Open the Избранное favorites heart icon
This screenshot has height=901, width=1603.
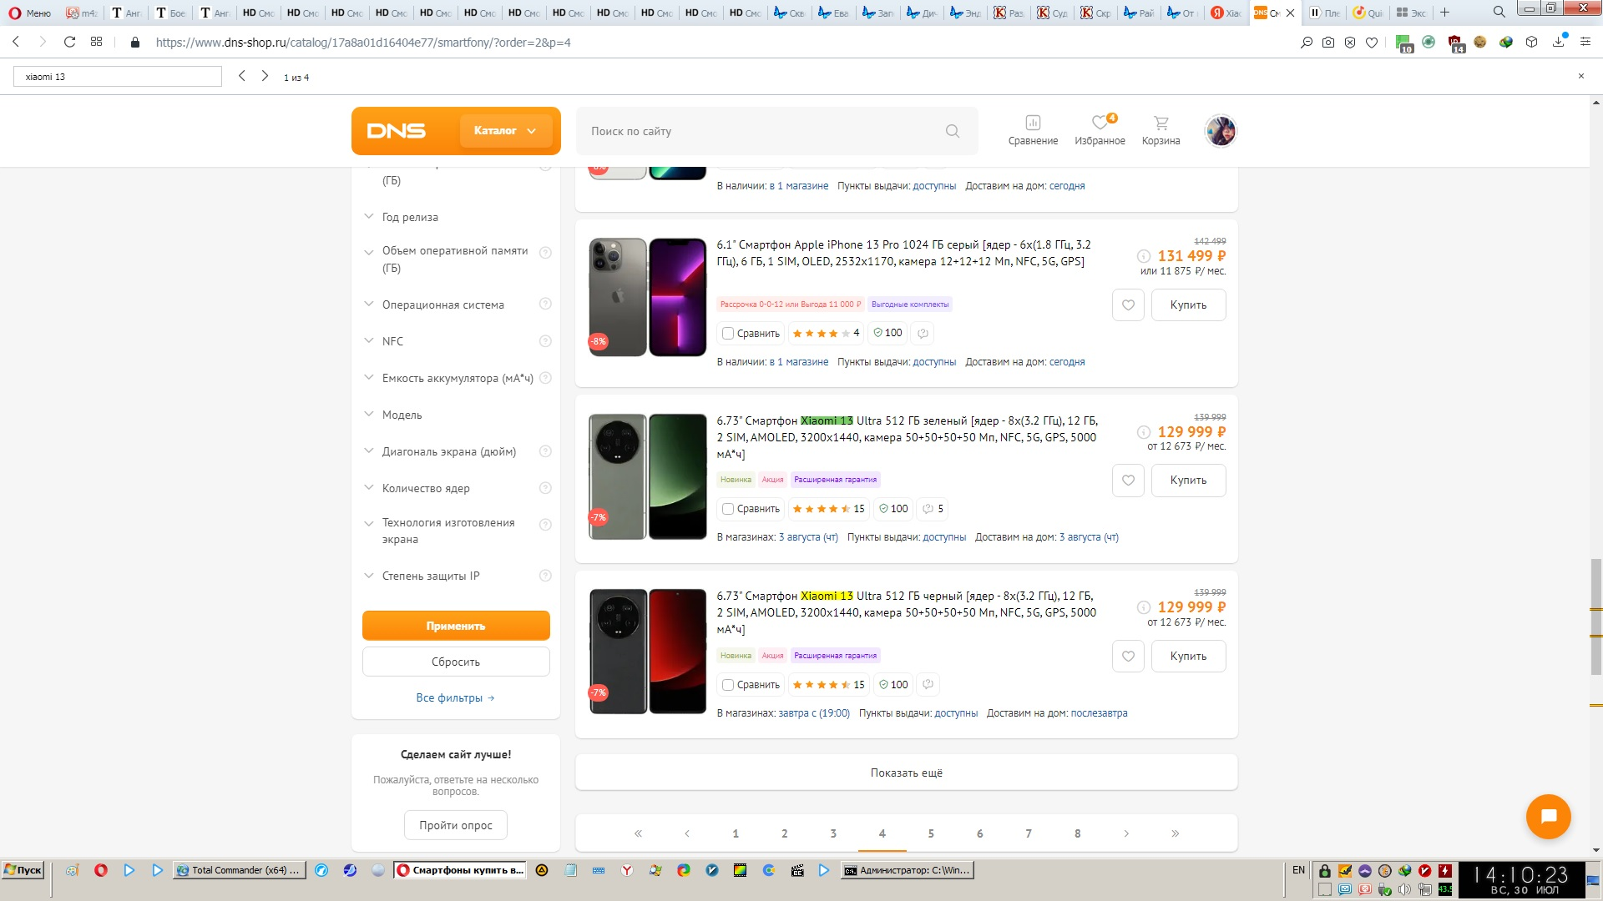point(1100,130)
